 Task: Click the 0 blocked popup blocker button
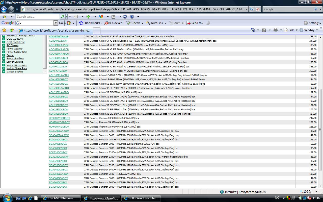(113, 23)
